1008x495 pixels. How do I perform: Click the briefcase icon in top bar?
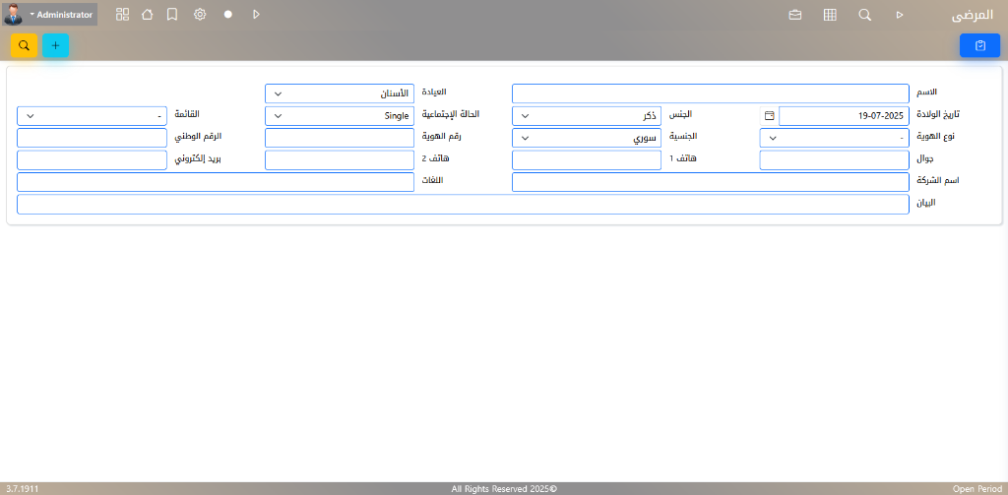(x=795, y=15)
